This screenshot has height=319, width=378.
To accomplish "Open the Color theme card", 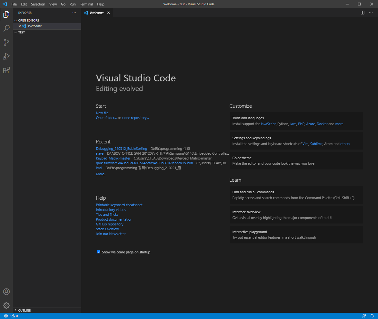I will point(296,161).
